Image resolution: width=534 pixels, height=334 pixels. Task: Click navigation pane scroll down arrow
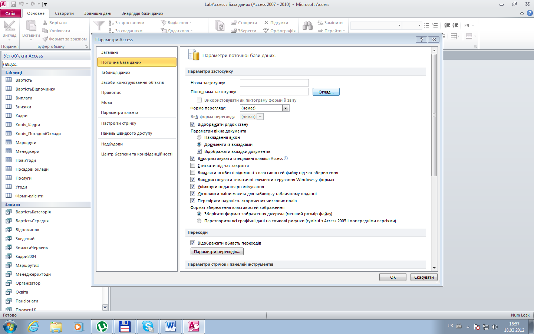tap(105, 307)
